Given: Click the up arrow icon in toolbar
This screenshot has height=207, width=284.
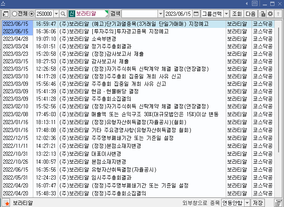Looking at the screenshot, I should (278, 14).
